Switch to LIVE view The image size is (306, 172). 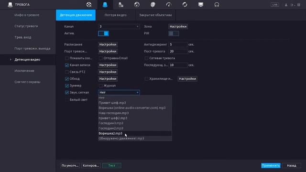point(275,5)
